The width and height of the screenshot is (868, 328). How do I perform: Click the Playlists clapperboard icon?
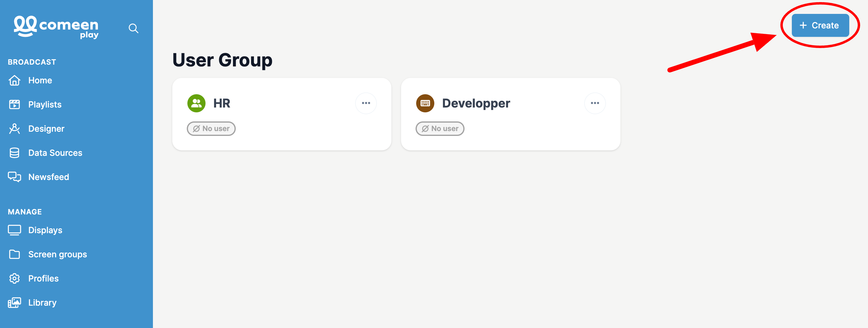pos(15,105)
